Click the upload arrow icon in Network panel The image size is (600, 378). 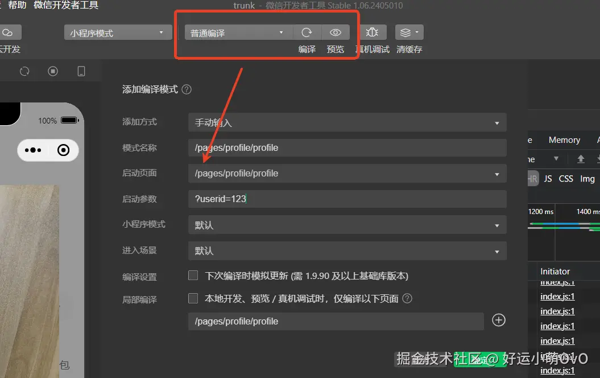(x=581, y=159)
